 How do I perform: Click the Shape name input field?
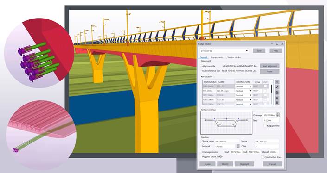227,141
